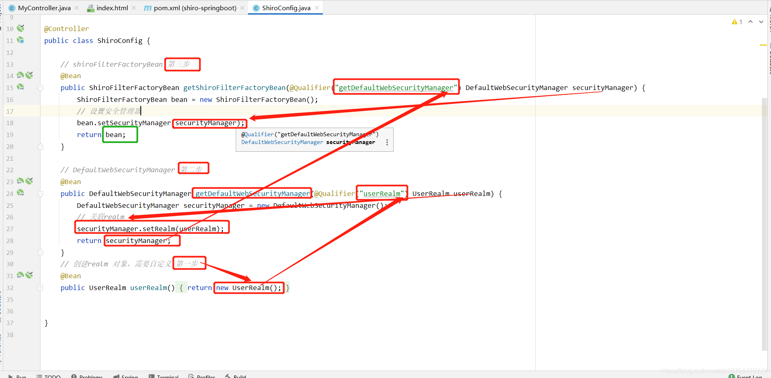Click bean.setSecurityManager call on line 18
771x378 pixels.
[x=161, y=123]
